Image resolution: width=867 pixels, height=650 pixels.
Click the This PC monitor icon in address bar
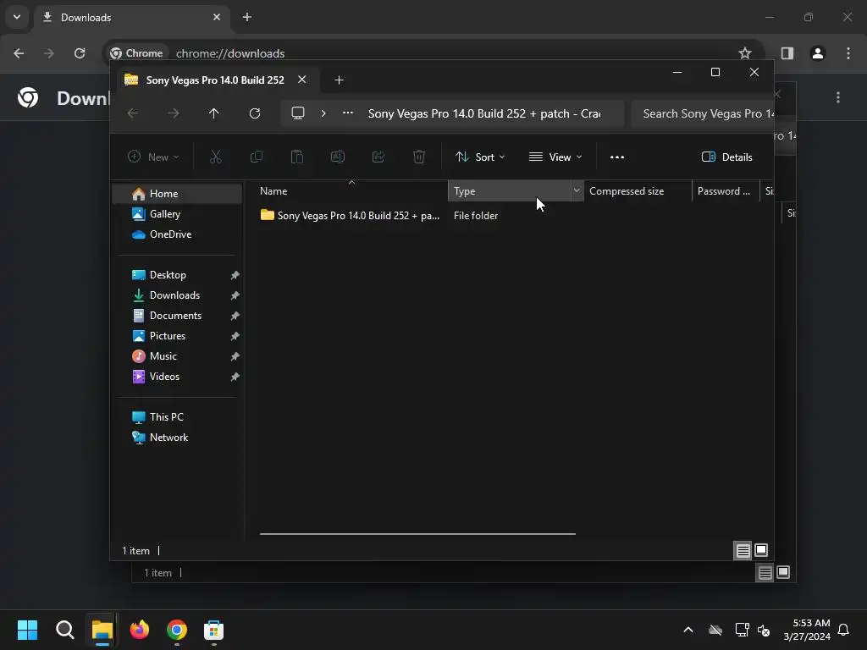click(x=298, y=113)
